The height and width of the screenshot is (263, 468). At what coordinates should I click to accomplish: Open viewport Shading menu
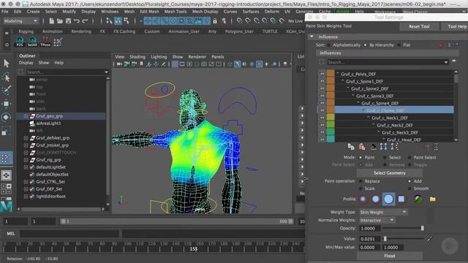tap(137, 57)
